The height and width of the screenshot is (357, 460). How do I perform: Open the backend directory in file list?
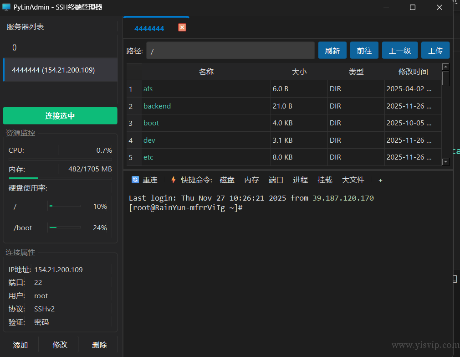click(x=157, y=106)
